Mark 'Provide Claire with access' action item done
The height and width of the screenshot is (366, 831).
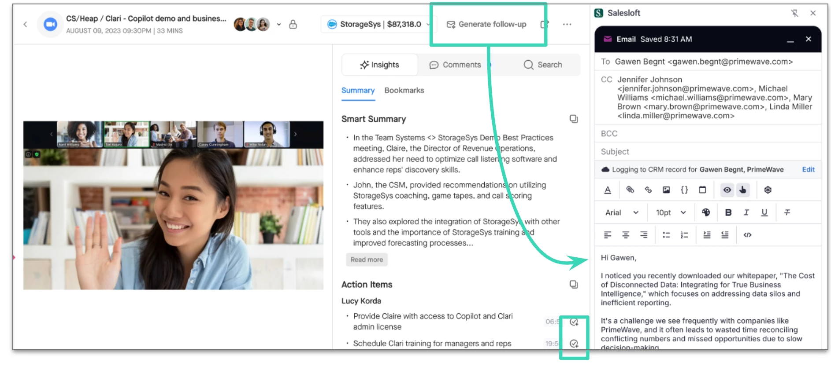(x=574, y=322)
